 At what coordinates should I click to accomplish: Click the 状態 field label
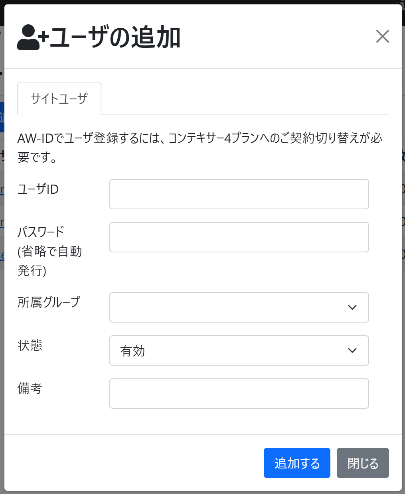pos(30,345)
